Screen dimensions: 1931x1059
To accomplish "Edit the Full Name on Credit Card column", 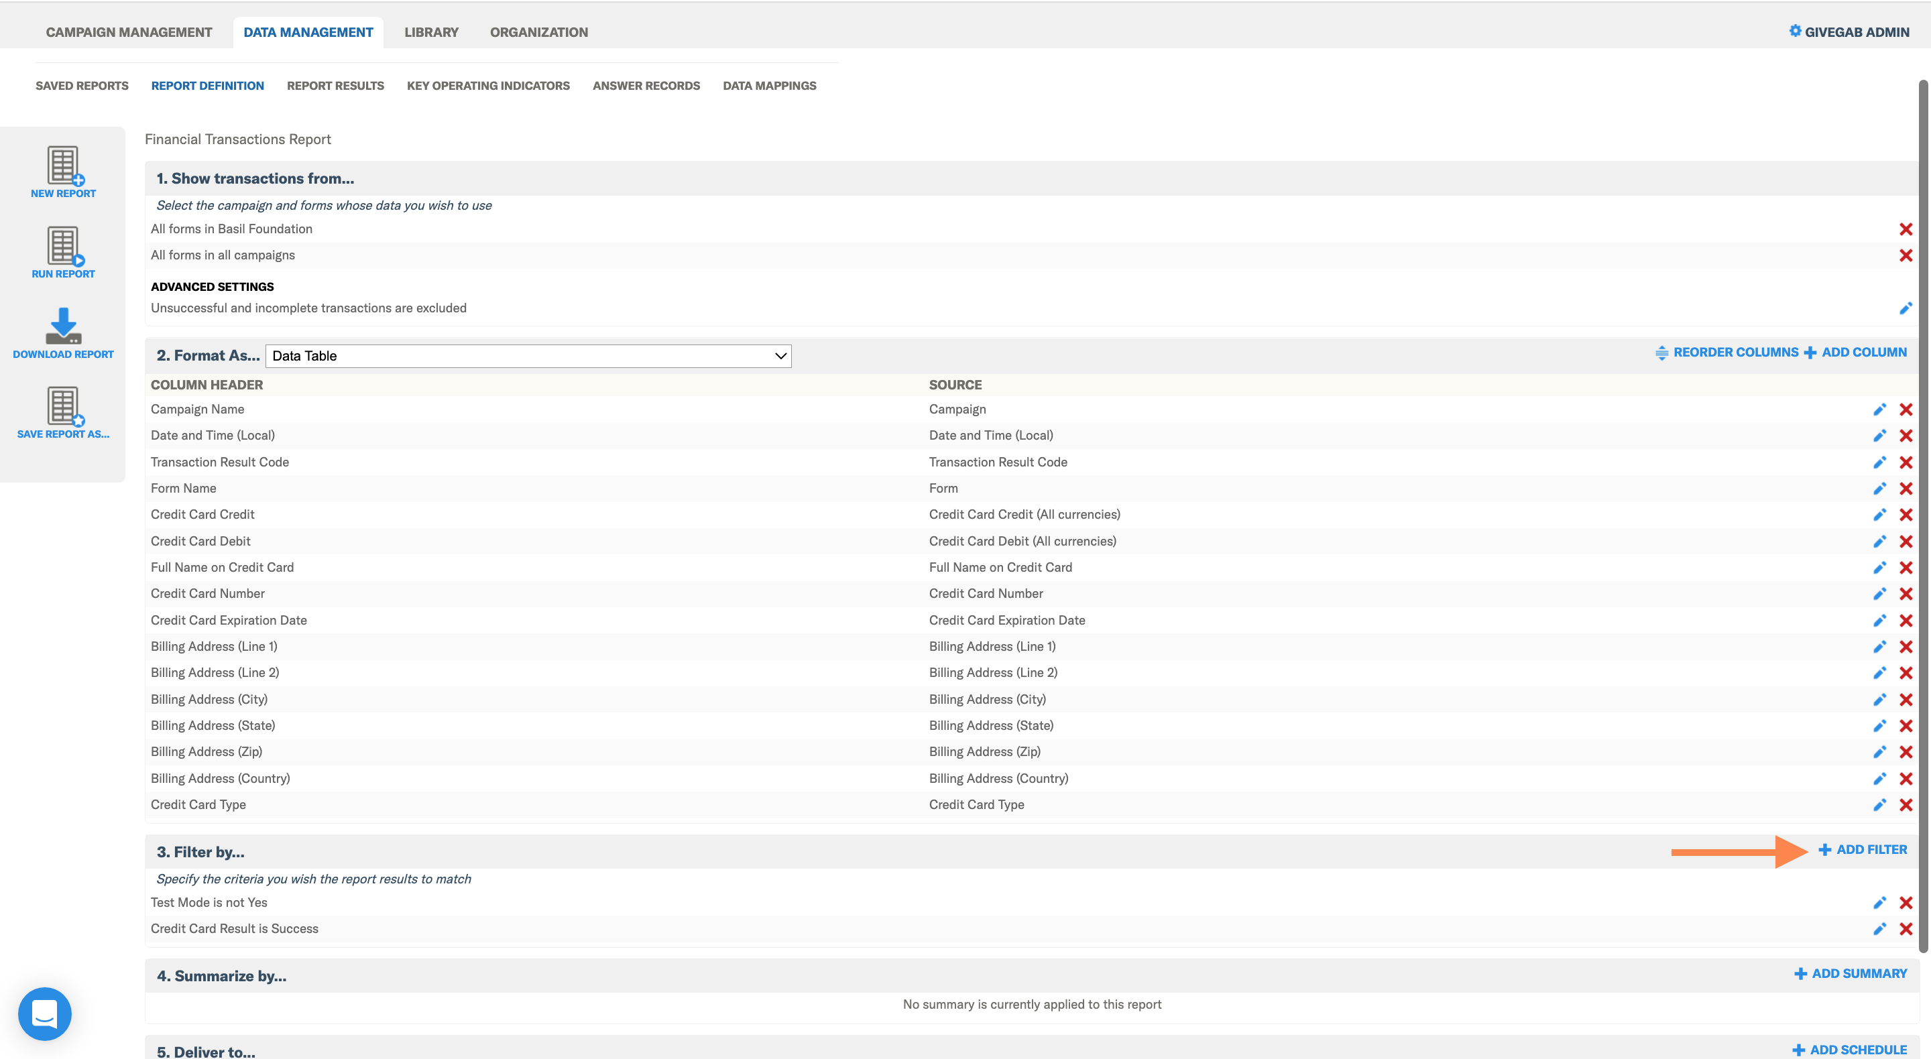I will click(1879, 567).
